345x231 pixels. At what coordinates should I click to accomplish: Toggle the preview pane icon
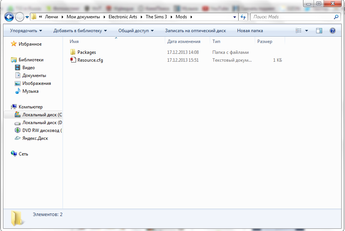click(x=319, y=31)
